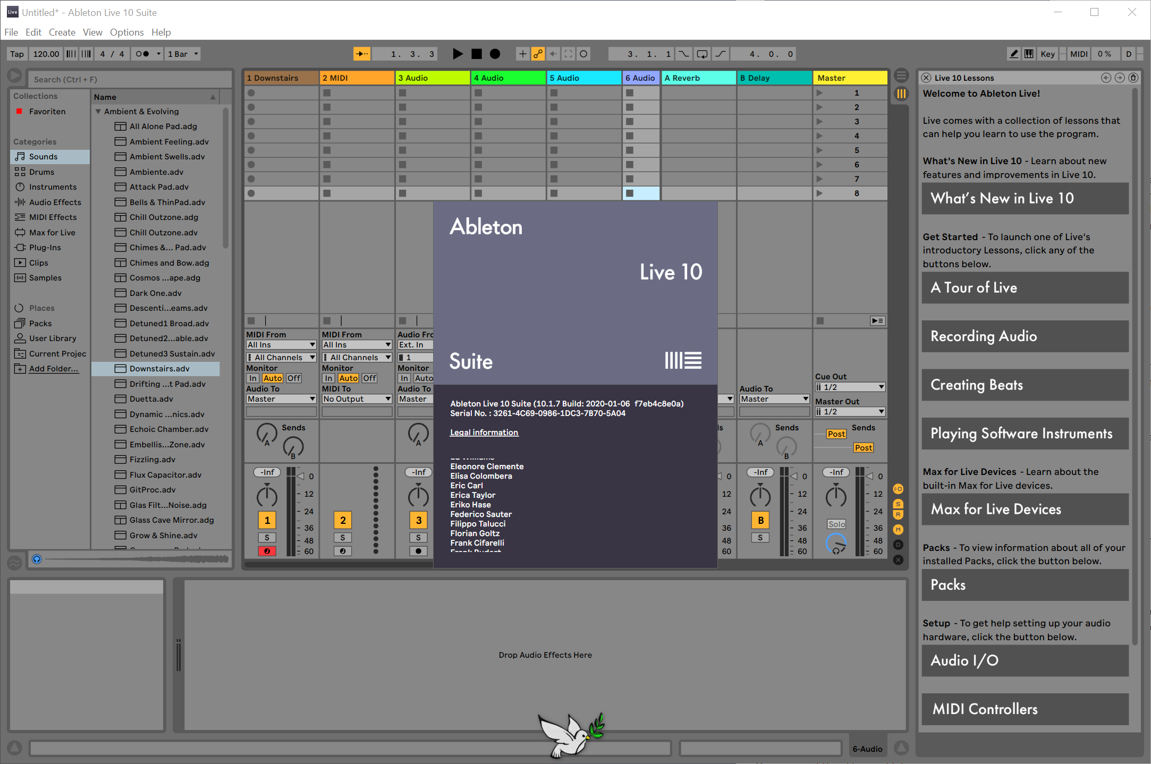Set track 2 monitor to Auto
The height and width of the screenshot is (764, 1151).
[349, 378]
